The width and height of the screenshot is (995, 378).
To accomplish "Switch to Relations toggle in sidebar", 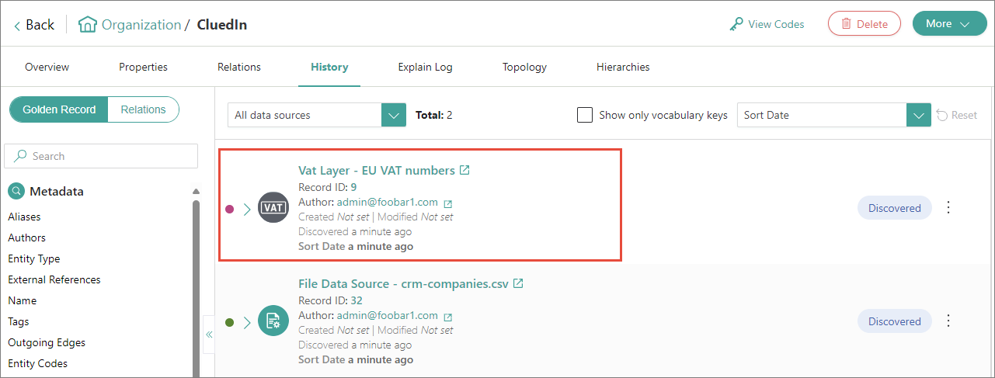I will [x=143, y=109].
